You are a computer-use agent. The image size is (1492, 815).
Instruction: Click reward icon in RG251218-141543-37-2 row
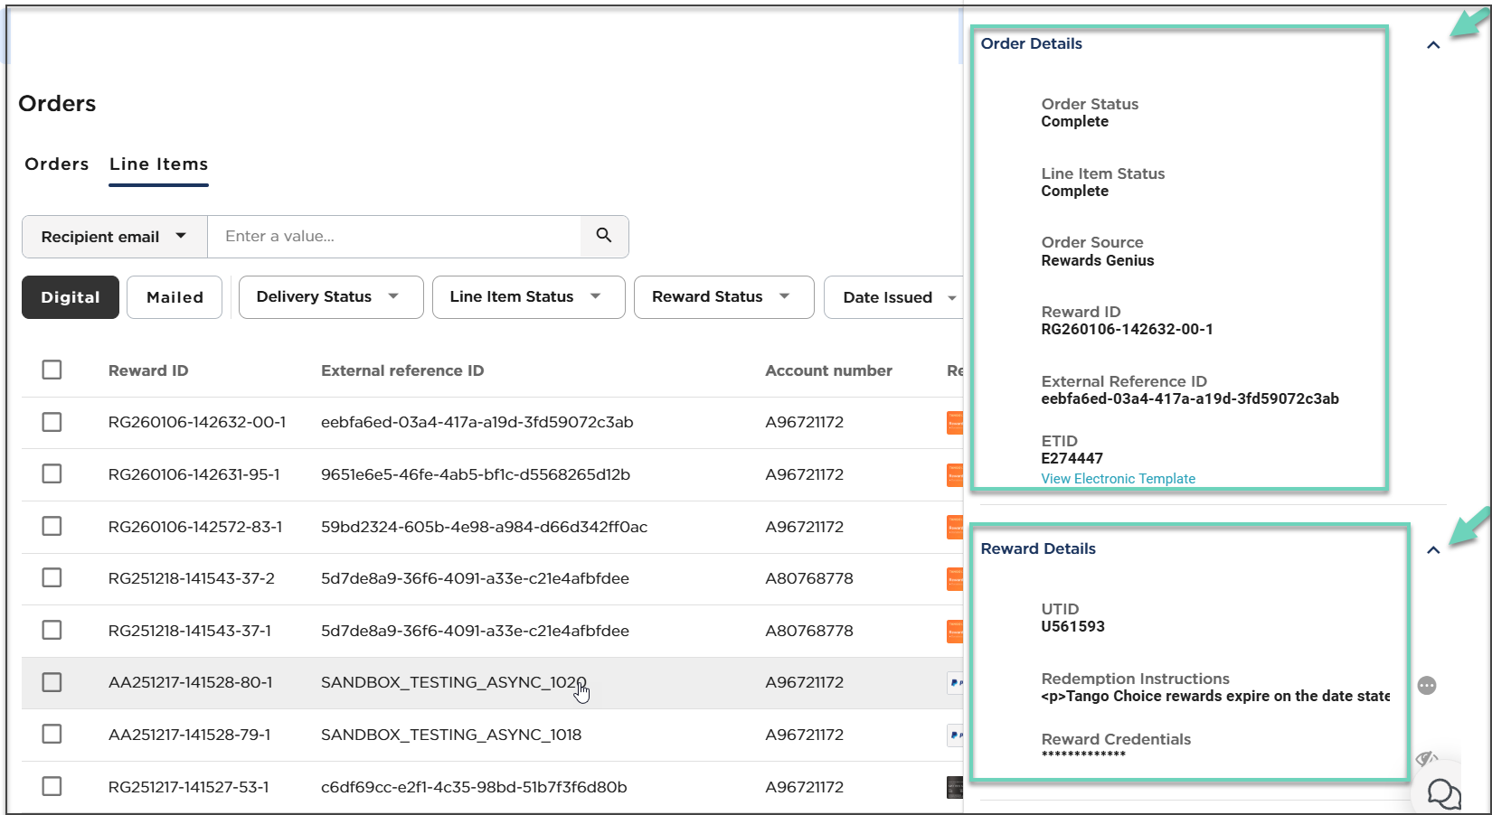[954, 578]
